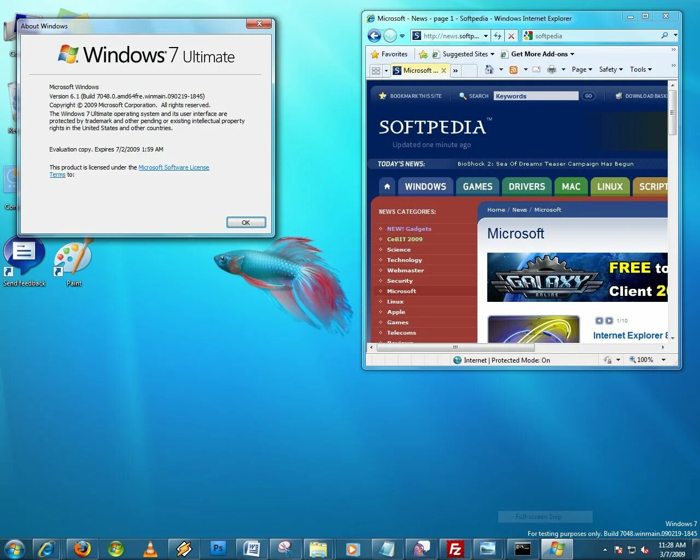Open Microsoft Word from the taskbar
The width and height of the screenshot is (700, 560).
click(x=252, y=548)
